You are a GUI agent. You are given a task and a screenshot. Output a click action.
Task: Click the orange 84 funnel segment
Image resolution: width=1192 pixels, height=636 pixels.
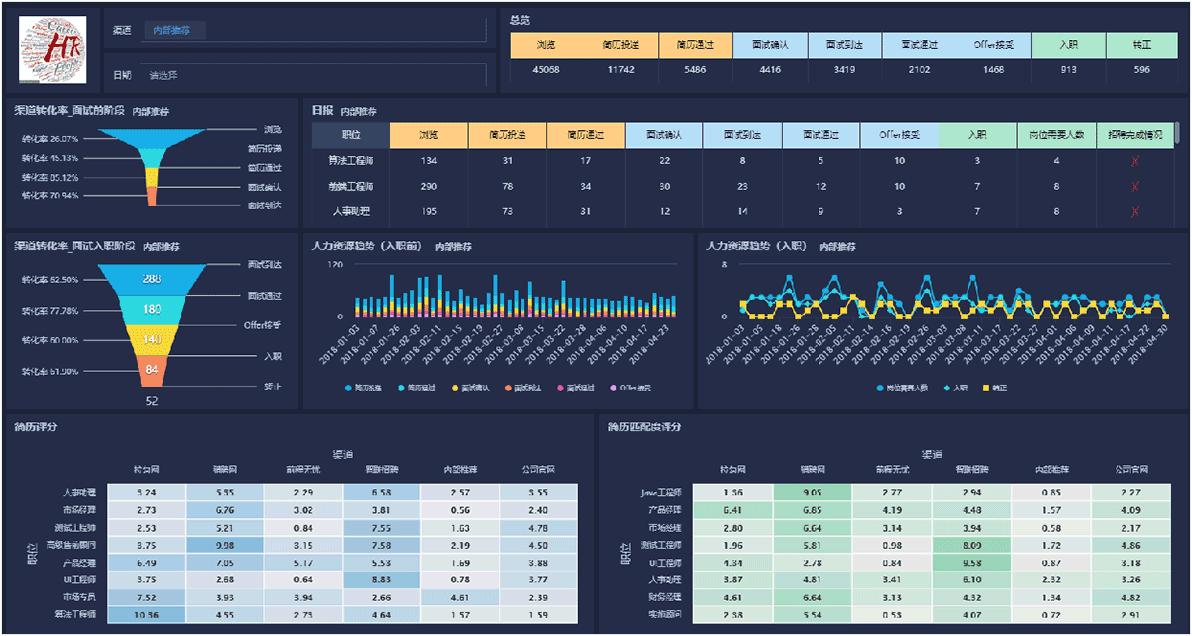click(152, 370)
